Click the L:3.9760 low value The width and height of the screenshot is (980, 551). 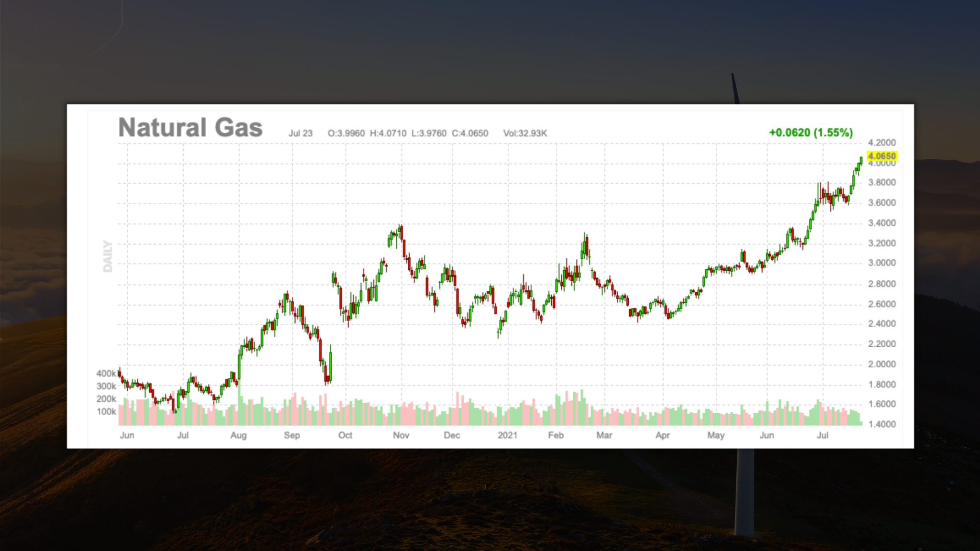(429, 133)
